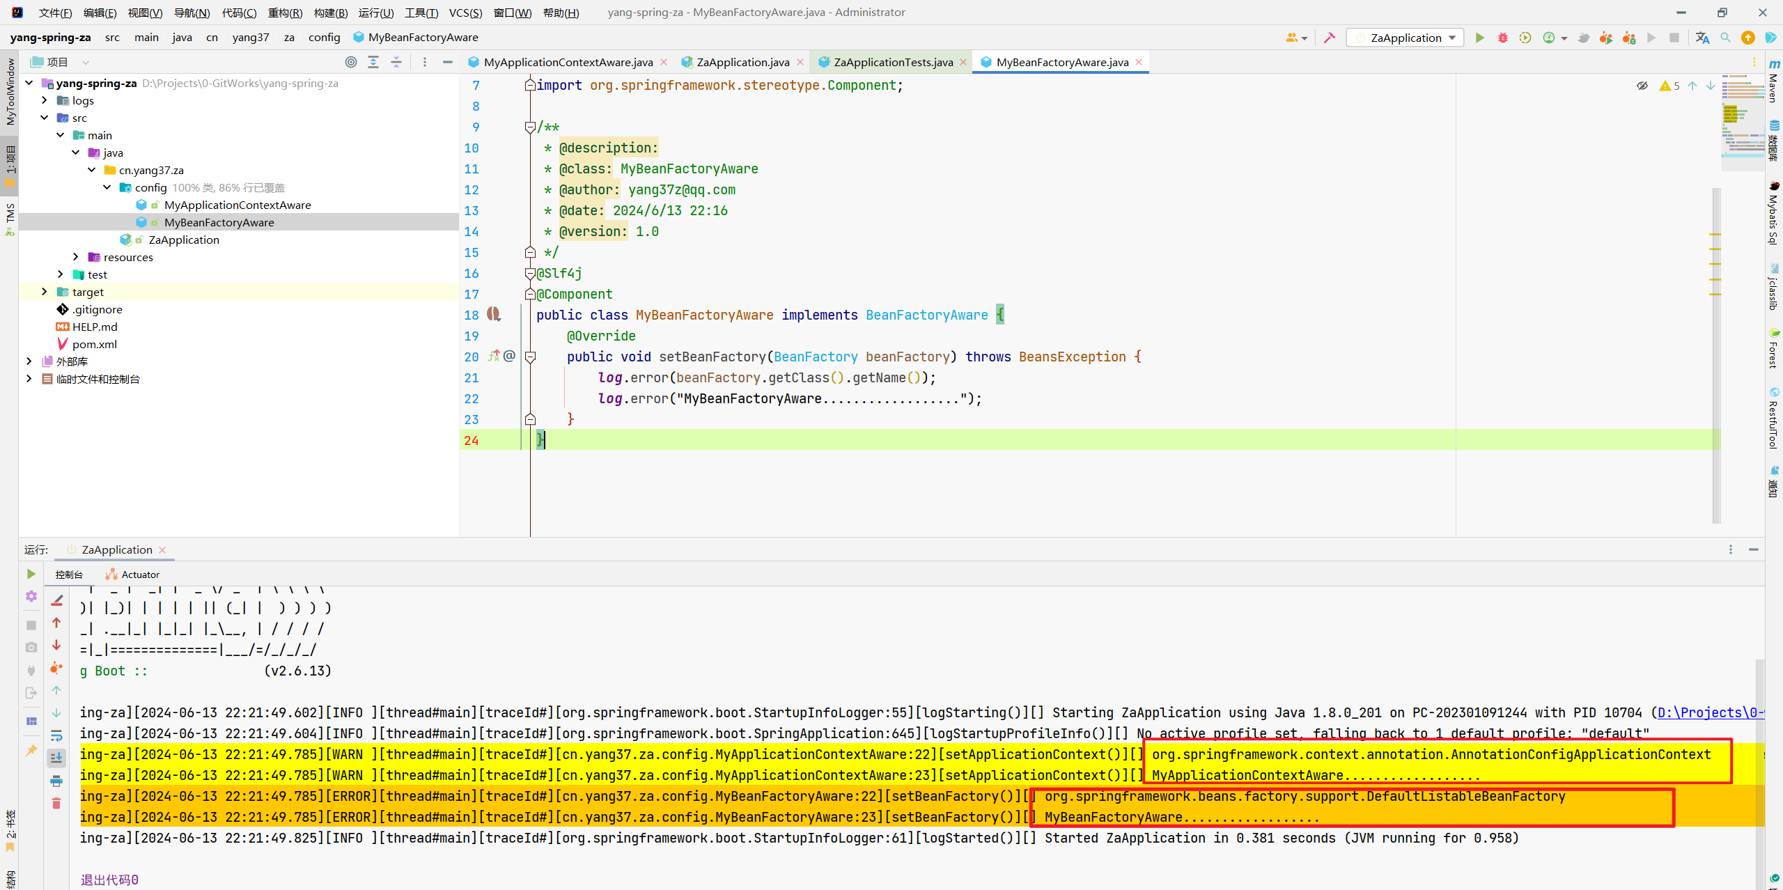Pin the run tab with the pin icon

pos(31,751)
